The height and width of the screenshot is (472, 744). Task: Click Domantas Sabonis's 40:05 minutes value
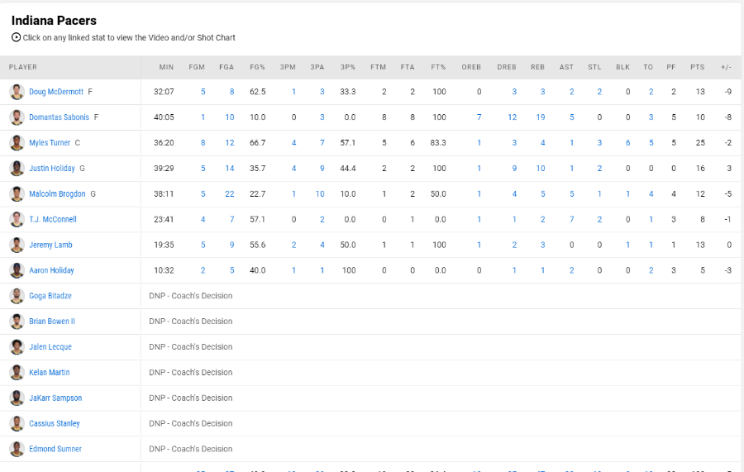pos(164,117)
